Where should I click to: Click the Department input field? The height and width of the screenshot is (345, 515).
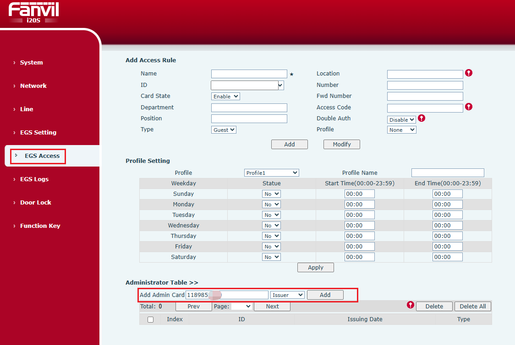(249, 108)
